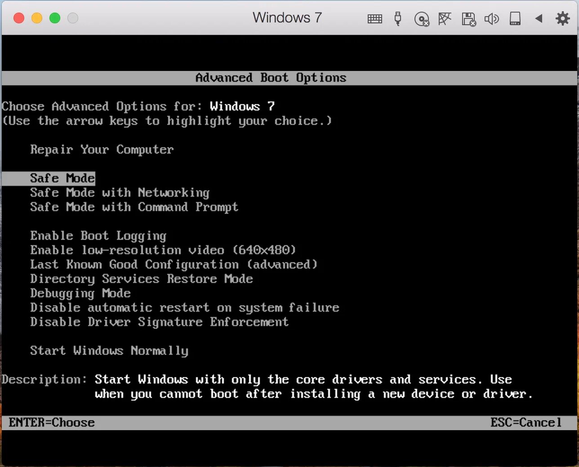
Task: Open the network adapter icon
Action: (x=445, y=18)
